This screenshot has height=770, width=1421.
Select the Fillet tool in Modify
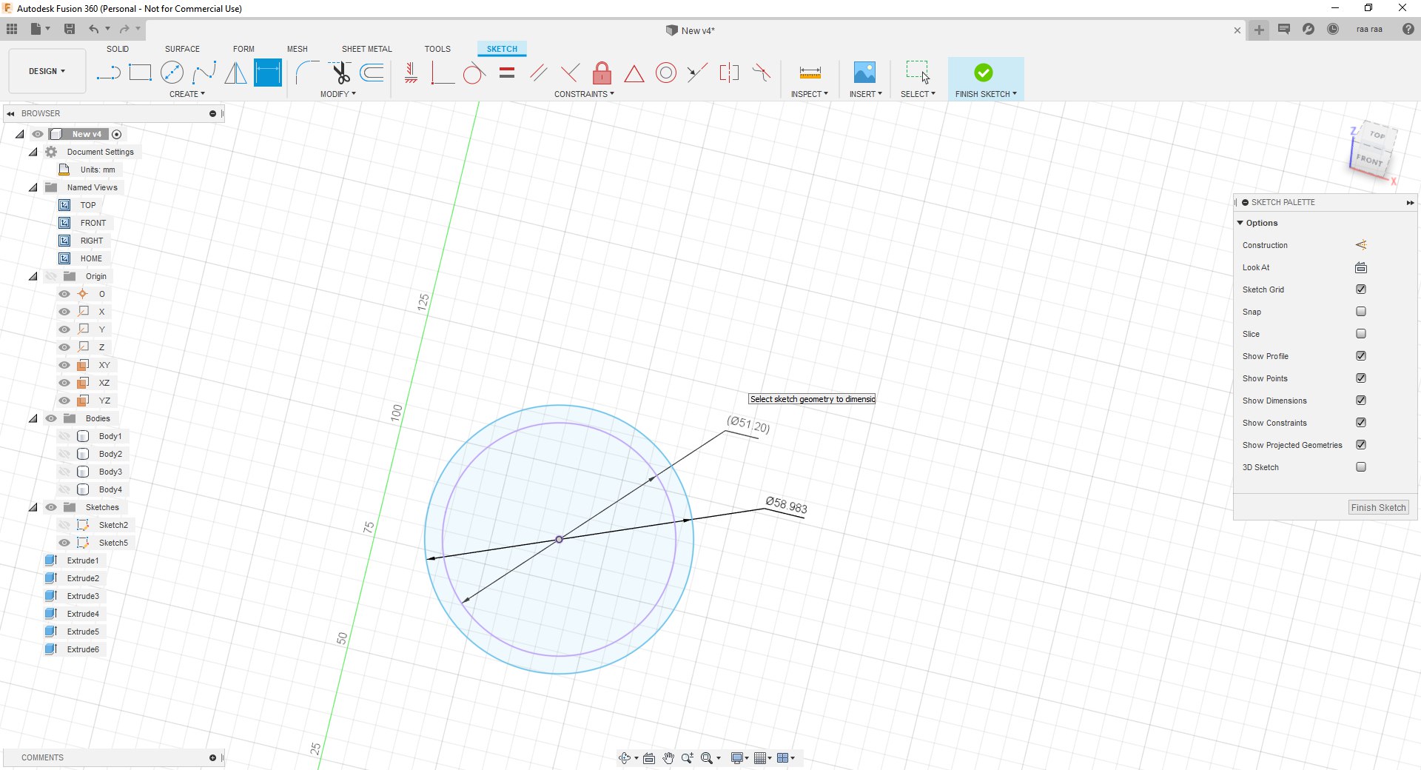tap(307, 73)
